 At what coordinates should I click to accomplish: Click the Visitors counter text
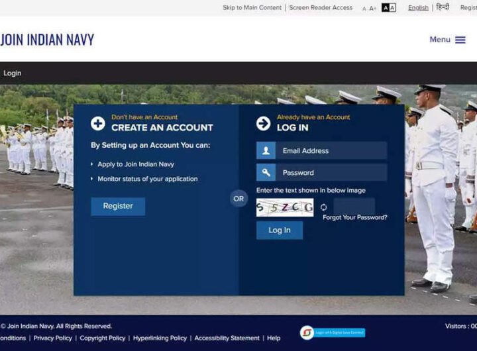(x=461, y=326)
